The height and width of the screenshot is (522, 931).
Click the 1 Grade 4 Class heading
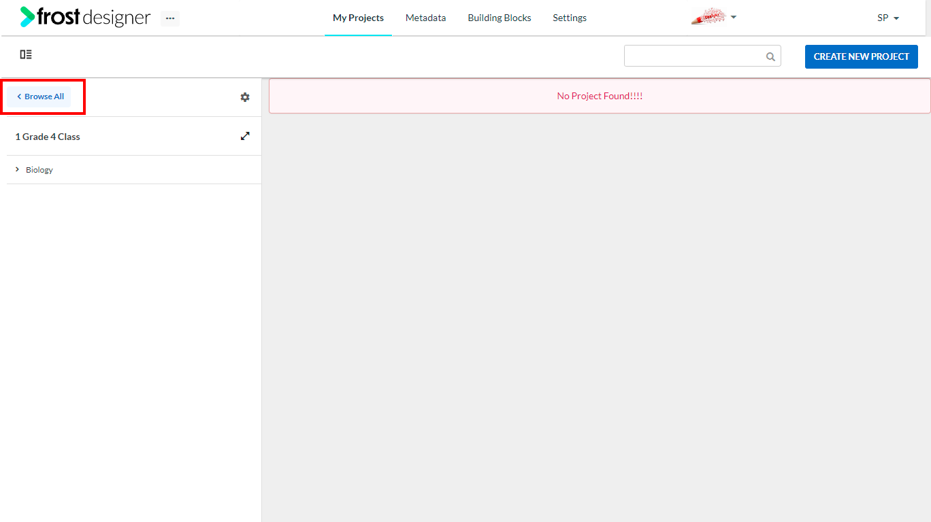(48, 137)
